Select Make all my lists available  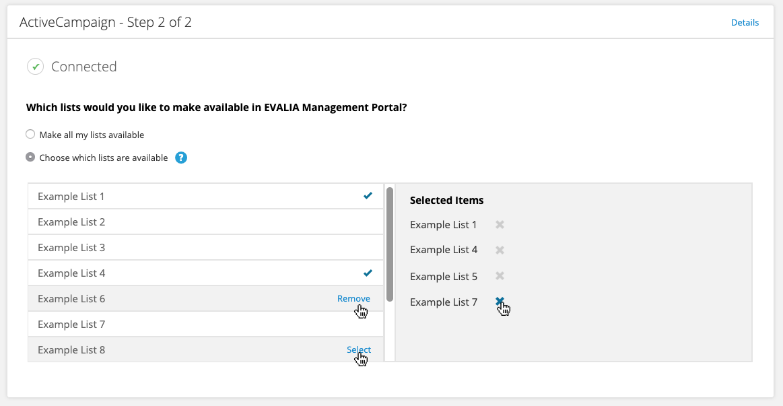[x=30, y=135]
